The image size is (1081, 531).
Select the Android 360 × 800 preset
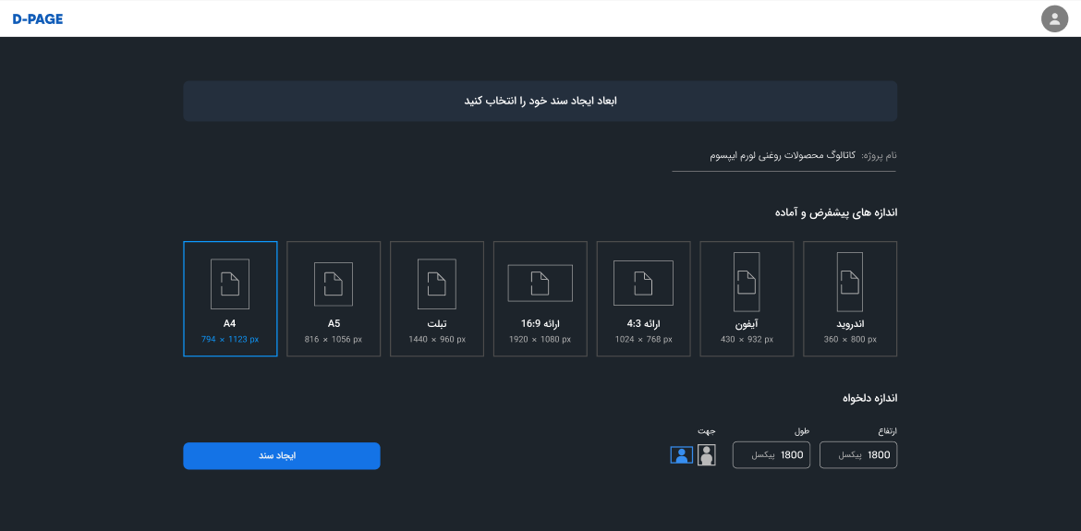click(850, 298)
